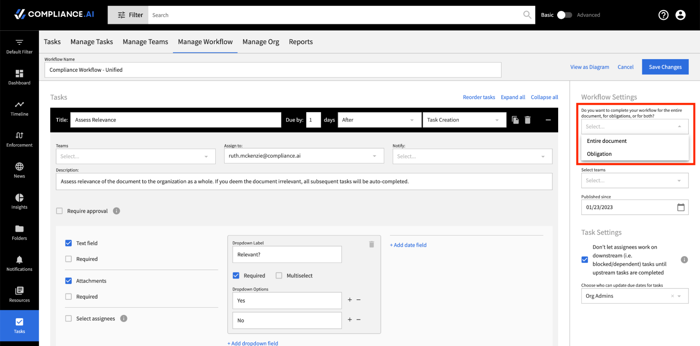Open the user account icon
Screen dimensions: 700x346
point(680,15)
